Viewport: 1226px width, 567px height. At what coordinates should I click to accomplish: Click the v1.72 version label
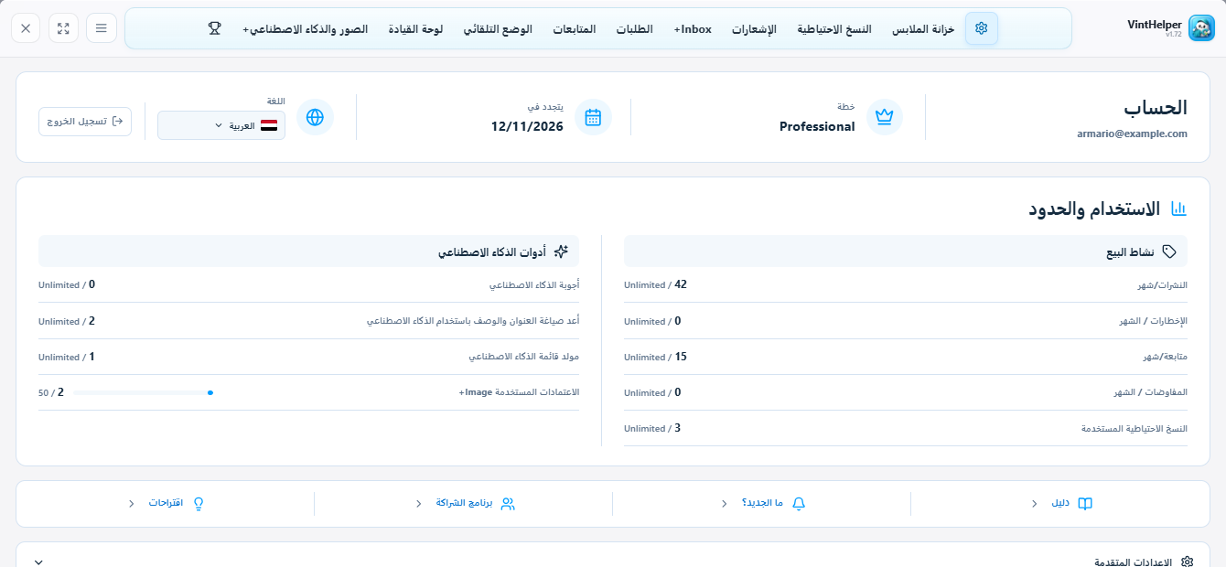1174,35
